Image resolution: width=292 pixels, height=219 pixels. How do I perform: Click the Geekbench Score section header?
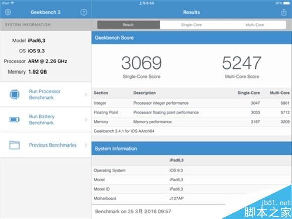pyautogui.click(x=192, y=38)
